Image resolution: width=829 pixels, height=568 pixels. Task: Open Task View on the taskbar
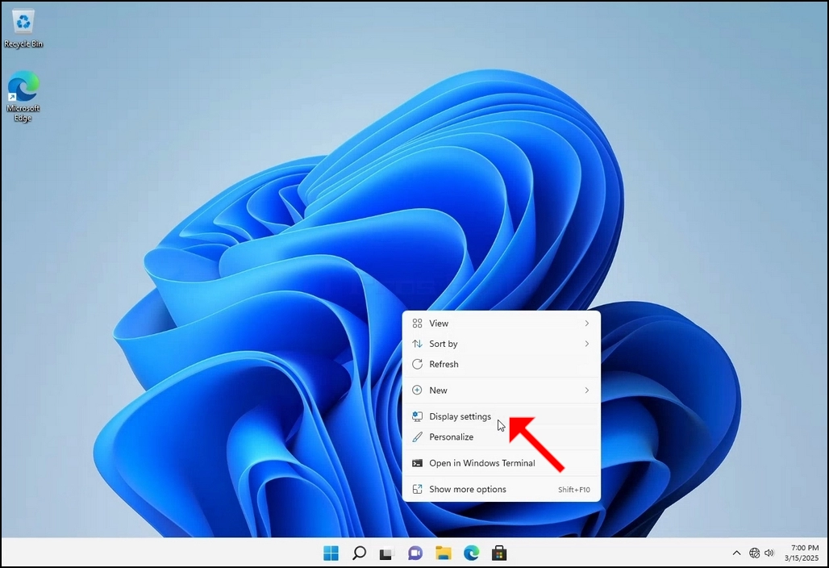387,553
